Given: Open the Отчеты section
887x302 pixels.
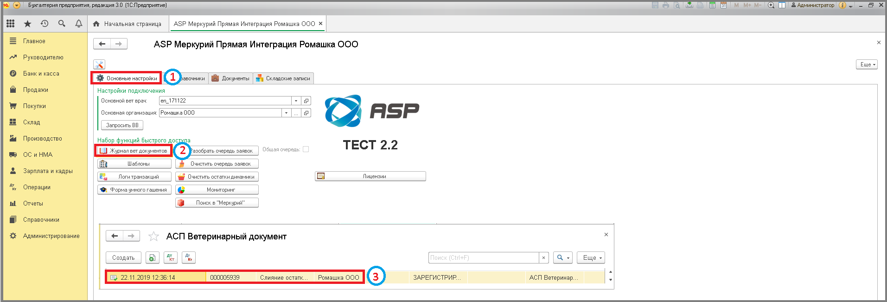Looking at the screenshot, I should (33, 204).
